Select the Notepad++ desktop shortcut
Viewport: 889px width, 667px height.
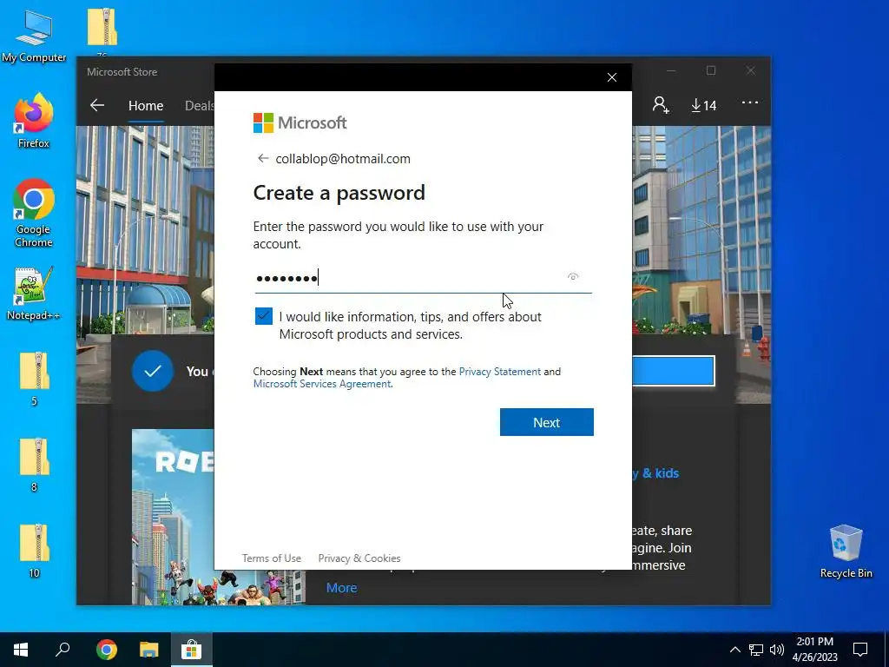(34, 294)
